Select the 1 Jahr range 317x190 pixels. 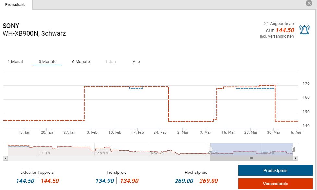point(111,62)
